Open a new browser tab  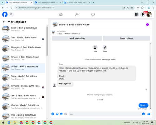click(94, 2)
